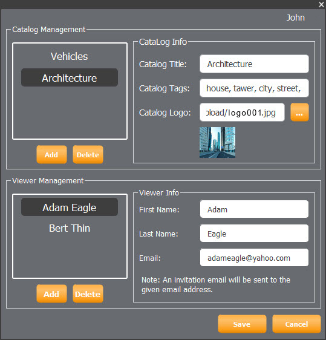Focus the Email input field
326x340 pixels.
(254, 258)
